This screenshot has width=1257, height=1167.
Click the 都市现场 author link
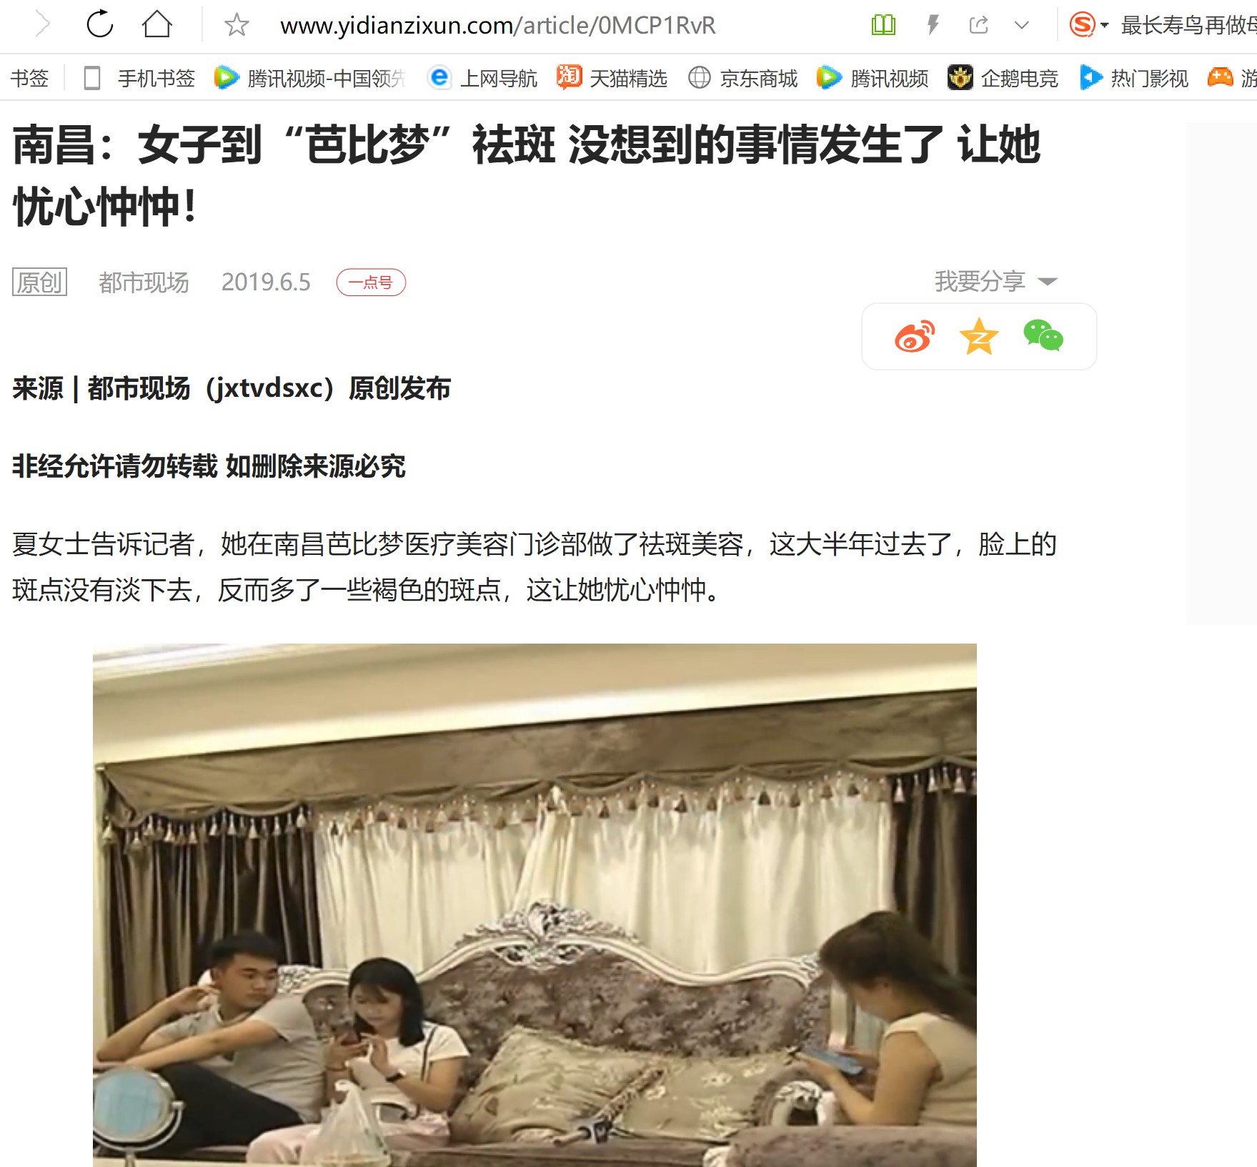click(x=144, y=282)
